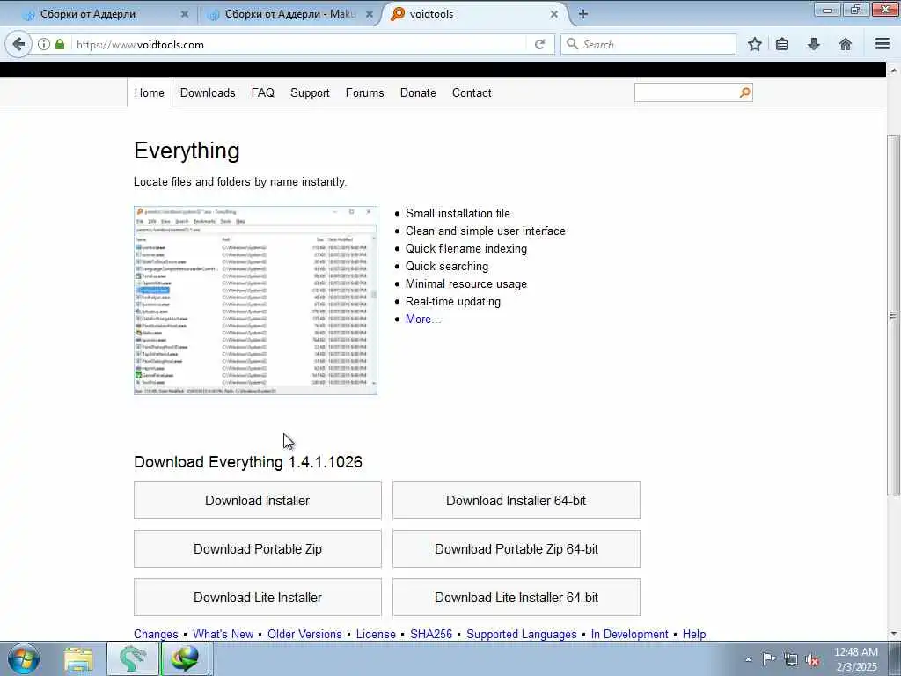
Task: Open the Support navigation item
Action: 310,92
